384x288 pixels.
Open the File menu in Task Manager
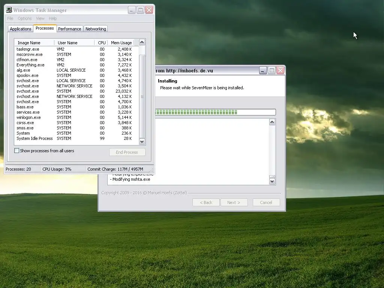point(10,18)
